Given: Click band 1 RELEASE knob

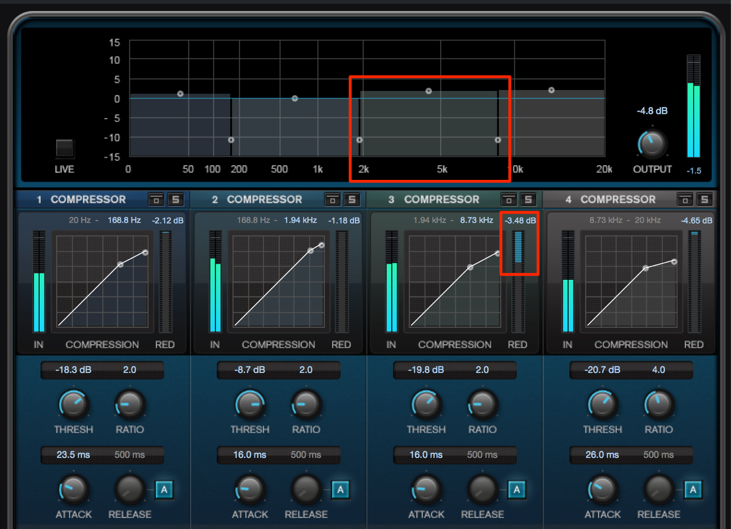Looking at the screenshot, I should click(x=130, y=489).
